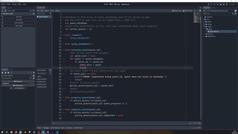Switch to the 2D workspace
Screen dimensions: 238x134
pyautogui.click(x=106, y=4)
